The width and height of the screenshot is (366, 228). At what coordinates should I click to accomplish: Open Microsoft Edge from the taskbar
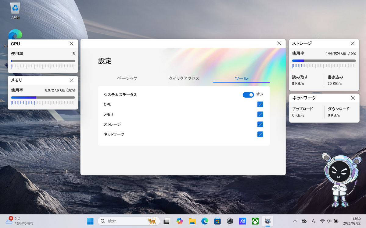[x=204, y=221]
